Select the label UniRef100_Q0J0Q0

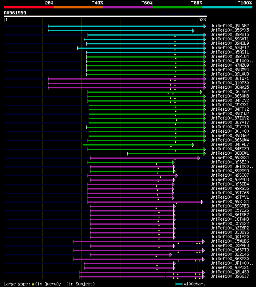230,131
